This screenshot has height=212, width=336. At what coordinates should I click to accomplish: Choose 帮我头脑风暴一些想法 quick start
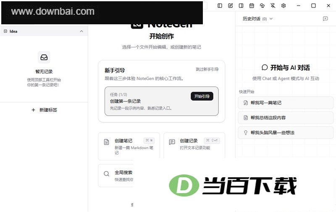tap(286, 133)
